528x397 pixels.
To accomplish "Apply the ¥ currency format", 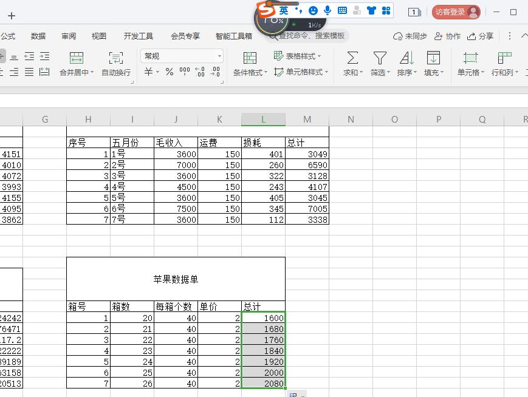I will tap(149, 72).
